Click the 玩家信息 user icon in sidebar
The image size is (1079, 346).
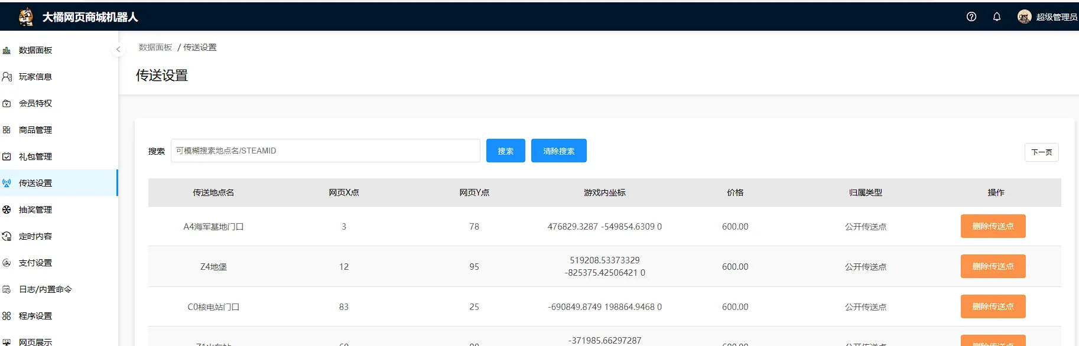pos(6,77)
